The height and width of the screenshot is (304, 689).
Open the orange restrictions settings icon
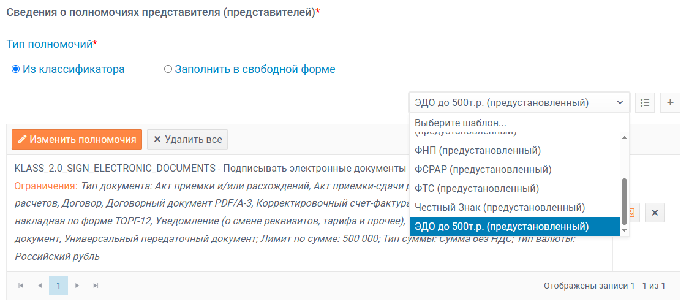pyautogui.click(x=633, y=213)
